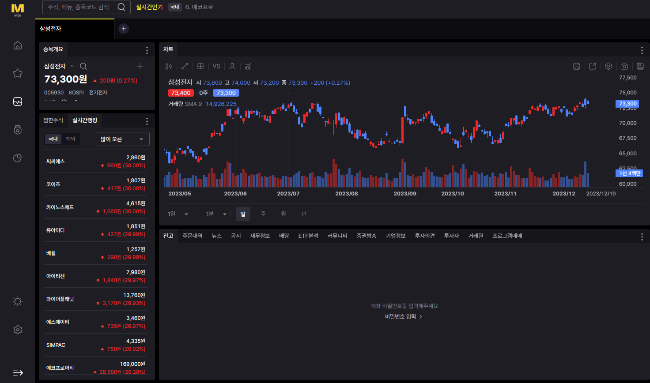
Task: Open the settings gear in left sidebar
Action: pos(18,330)
